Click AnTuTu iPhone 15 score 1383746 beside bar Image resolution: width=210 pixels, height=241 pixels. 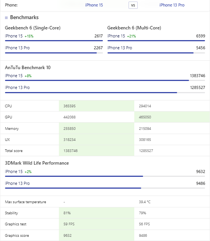tap(197, 76)
